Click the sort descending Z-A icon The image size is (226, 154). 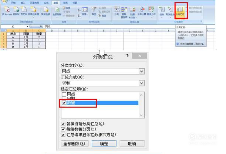click(x=79, y=16)
